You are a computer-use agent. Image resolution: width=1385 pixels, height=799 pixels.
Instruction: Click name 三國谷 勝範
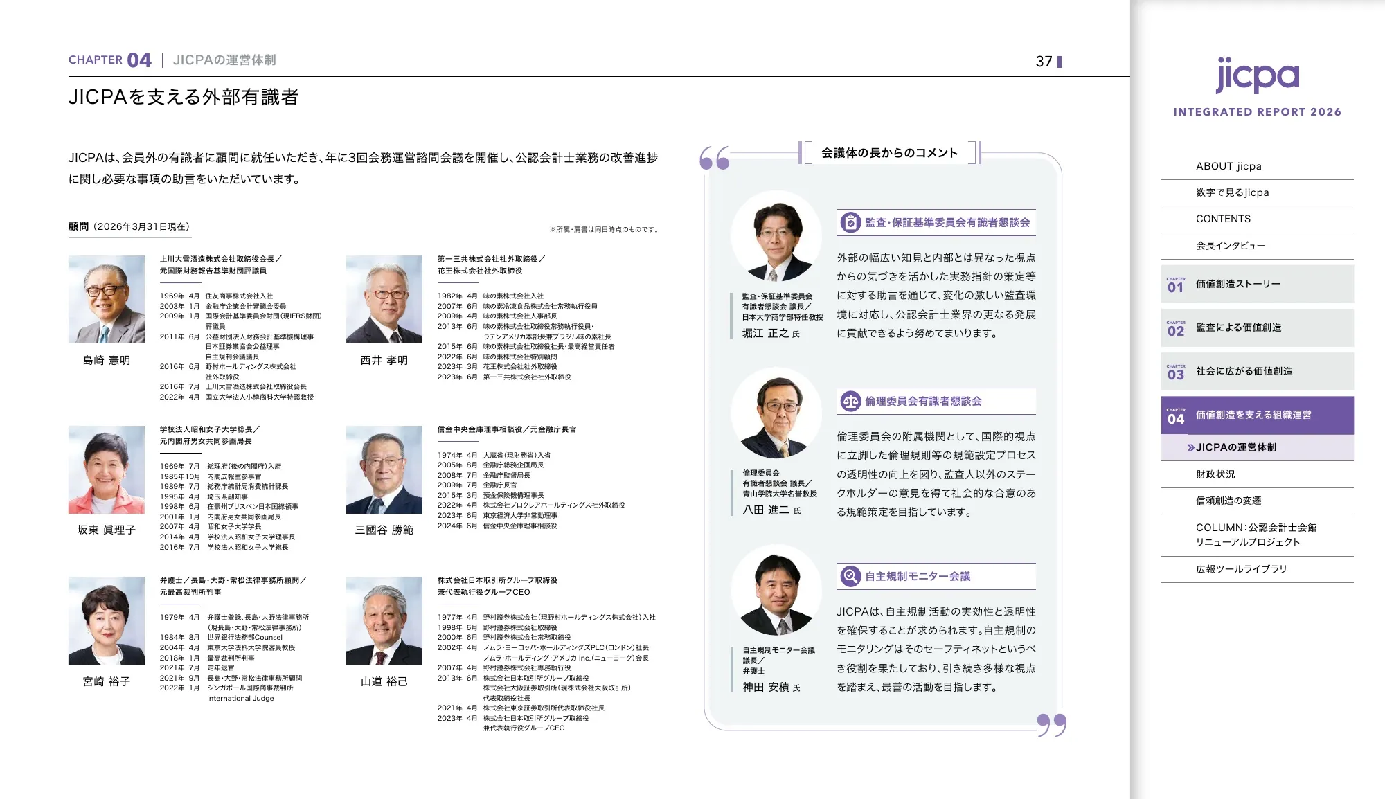click(384, 530)
